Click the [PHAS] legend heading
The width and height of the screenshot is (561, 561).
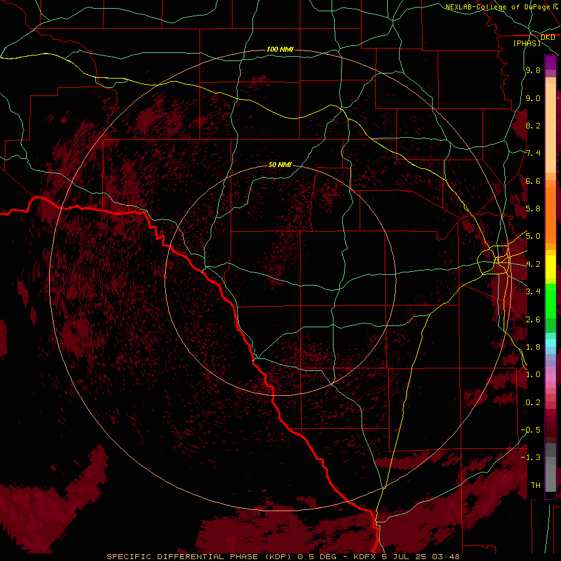coord(527,43)
